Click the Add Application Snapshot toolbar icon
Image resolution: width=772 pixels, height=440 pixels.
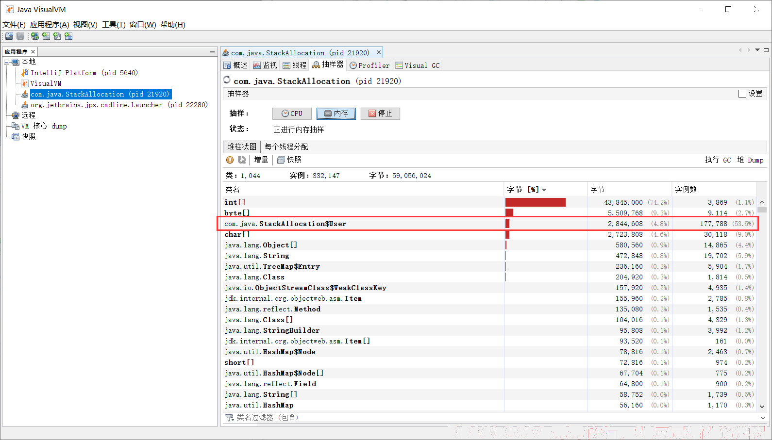coord(68,36)
